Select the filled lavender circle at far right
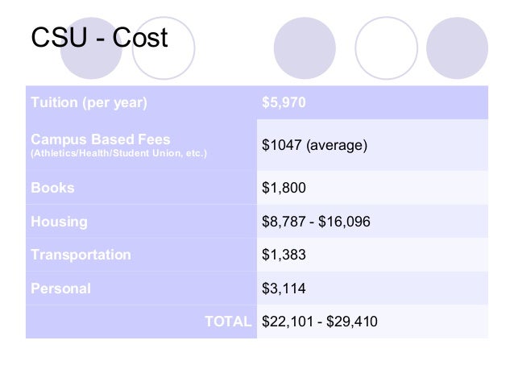 (x=457, y=48)
